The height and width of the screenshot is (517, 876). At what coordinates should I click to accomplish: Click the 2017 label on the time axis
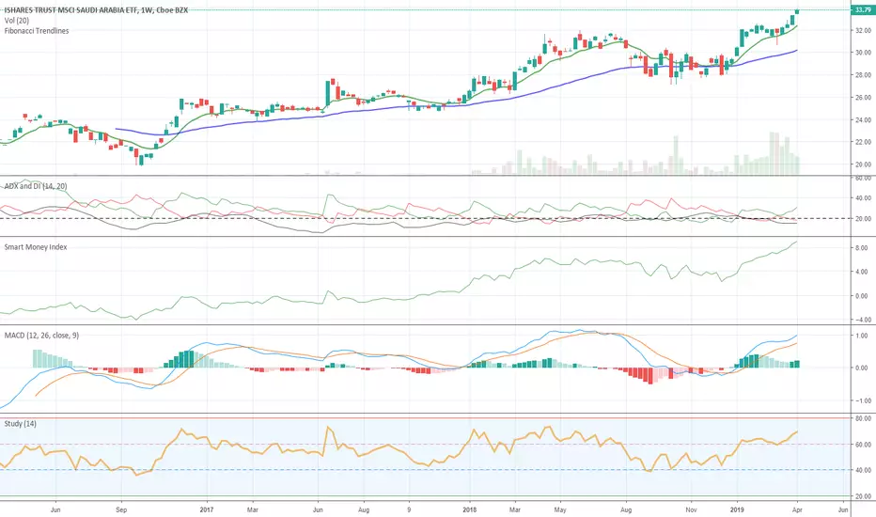(x=206, y=509)
